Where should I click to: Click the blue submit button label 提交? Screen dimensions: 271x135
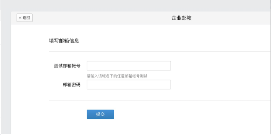point(100,114)
